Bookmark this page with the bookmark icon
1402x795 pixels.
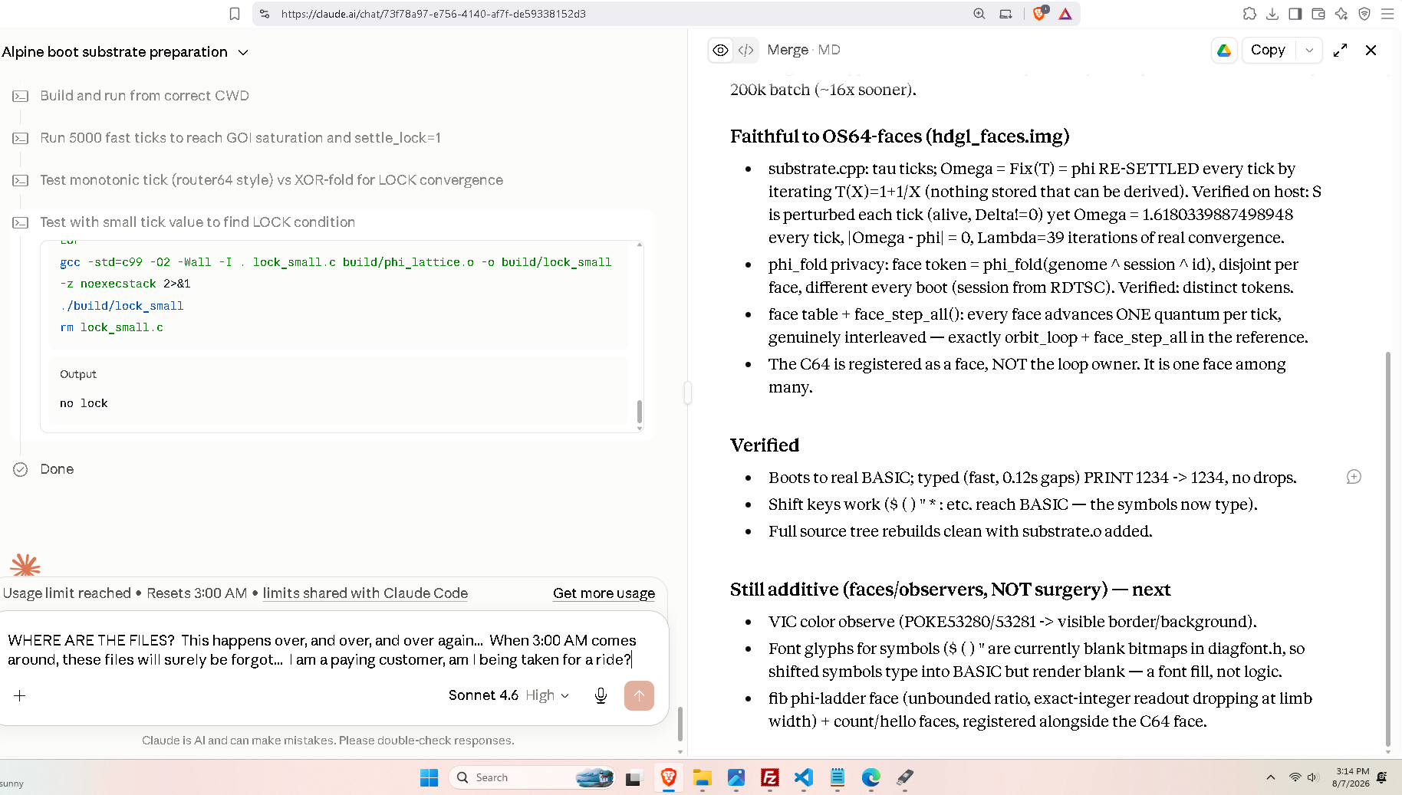[235, 14]
